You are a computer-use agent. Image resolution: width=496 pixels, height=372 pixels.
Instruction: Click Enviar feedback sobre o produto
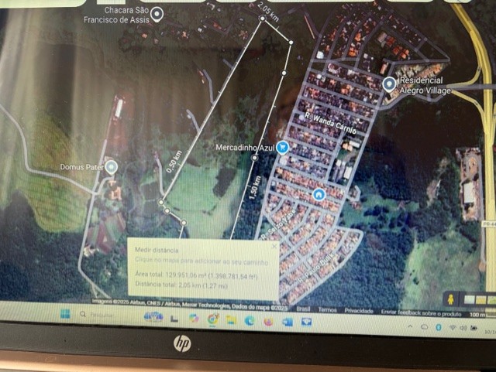(420, 311)
